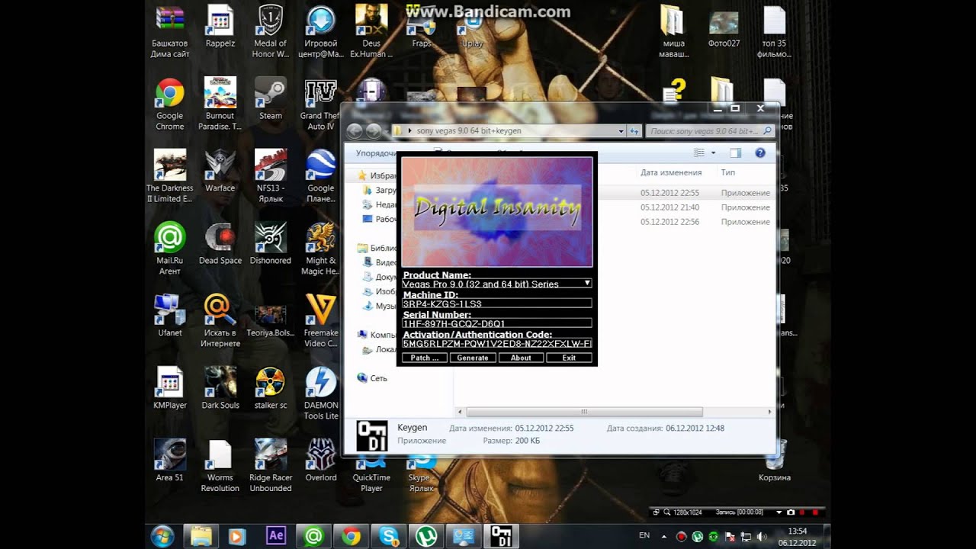Launch Steam desktop shortcut
Image resolution: width=976 pixels, height=549 pixels.
click(271, 99)
